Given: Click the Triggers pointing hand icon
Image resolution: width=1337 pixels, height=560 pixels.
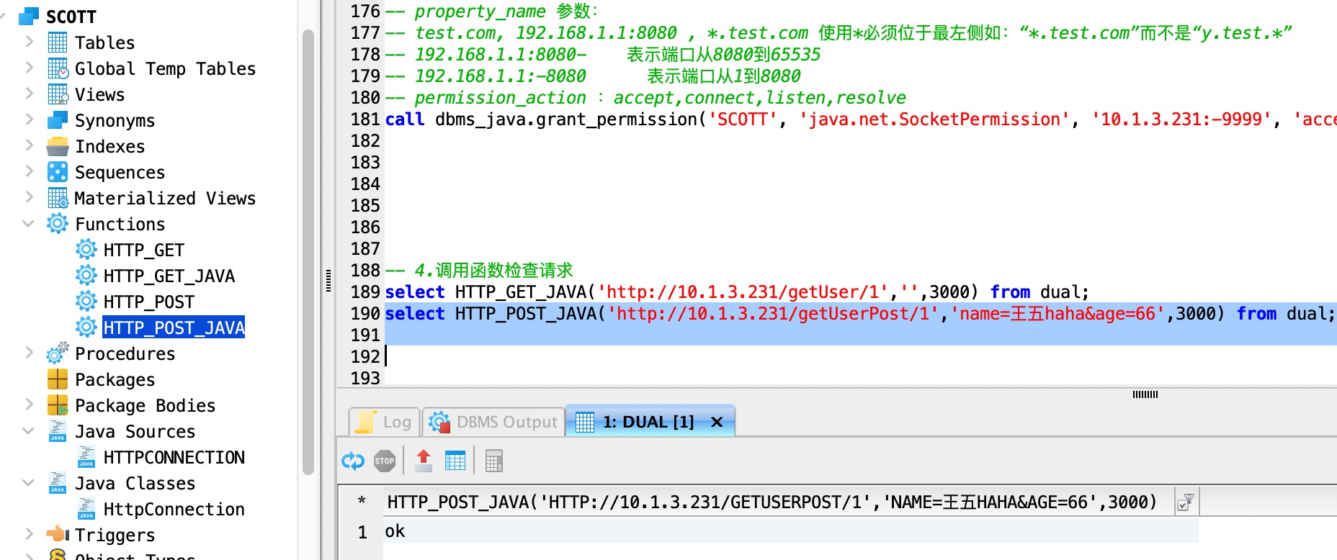Looking at the screenshot, I should click(x=58, y=535).
